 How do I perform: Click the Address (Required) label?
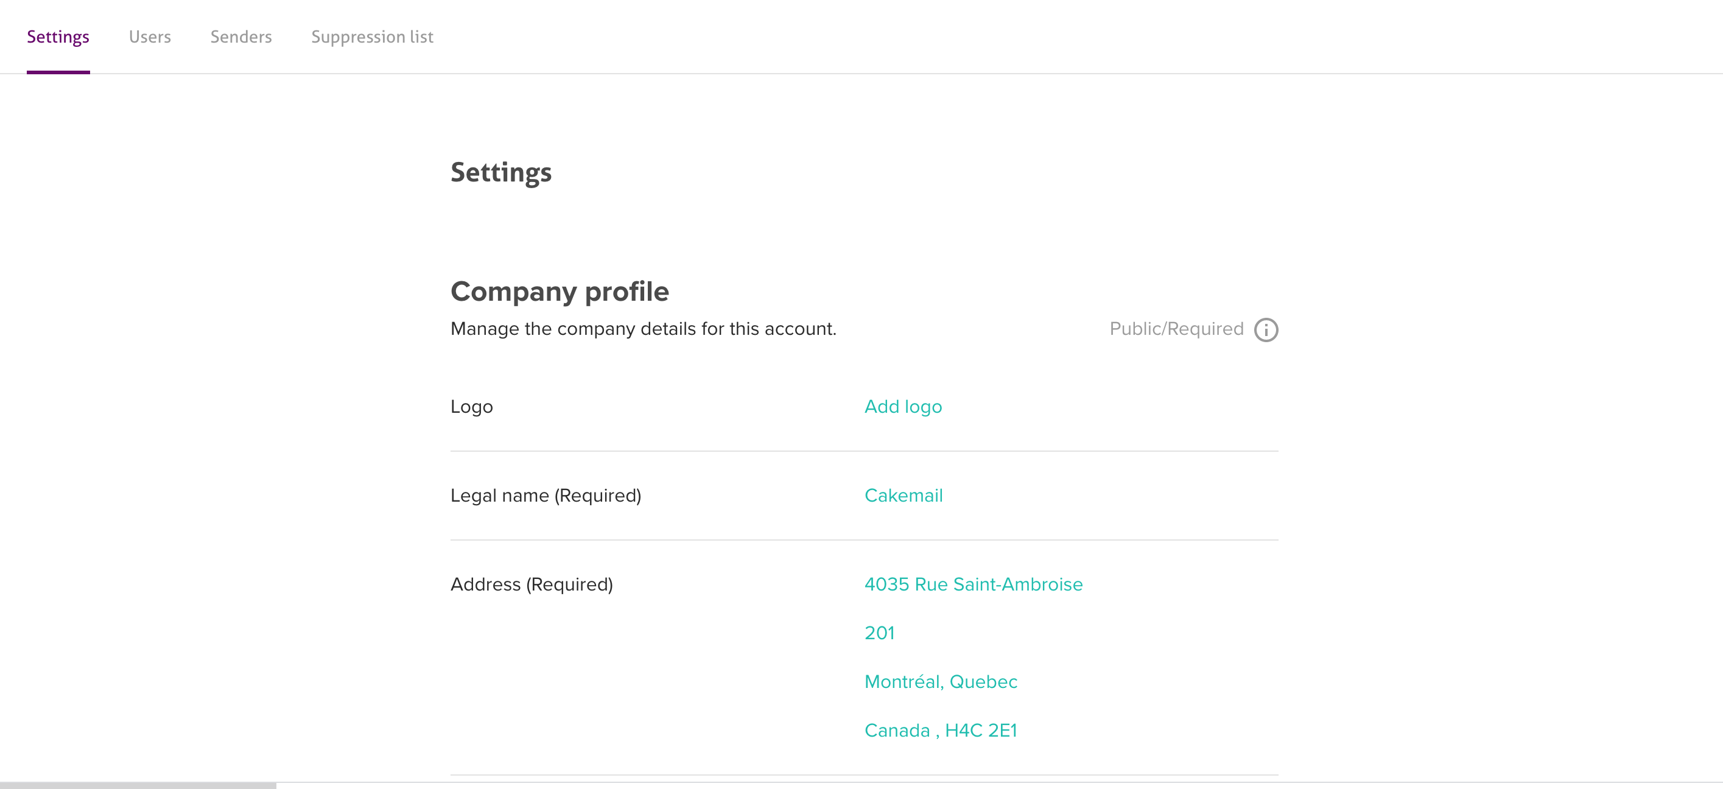click(531, 584)
